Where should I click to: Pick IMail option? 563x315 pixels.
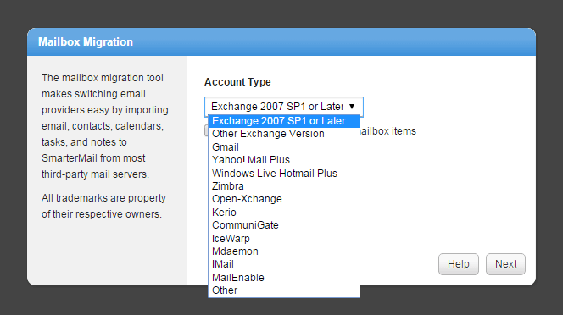(284, 264)
